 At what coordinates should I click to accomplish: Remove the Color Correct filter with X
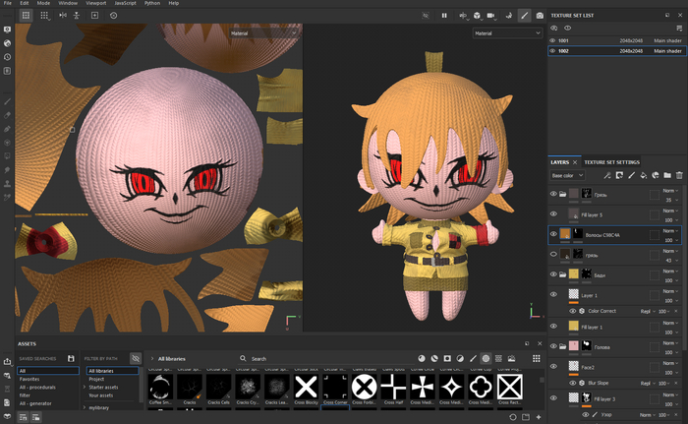click(676, 311)
